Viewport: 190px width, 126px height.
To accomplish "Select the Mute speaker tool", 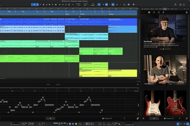I will click(x=56, y=5).
